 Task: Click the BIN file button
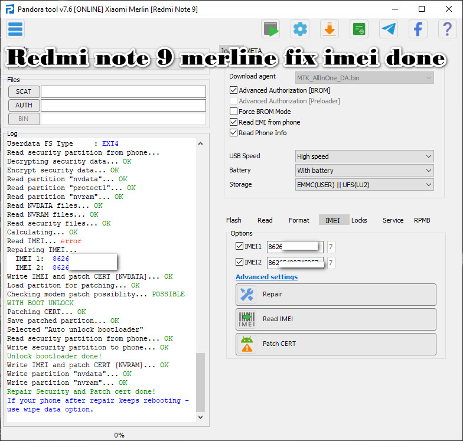point(24,119)
